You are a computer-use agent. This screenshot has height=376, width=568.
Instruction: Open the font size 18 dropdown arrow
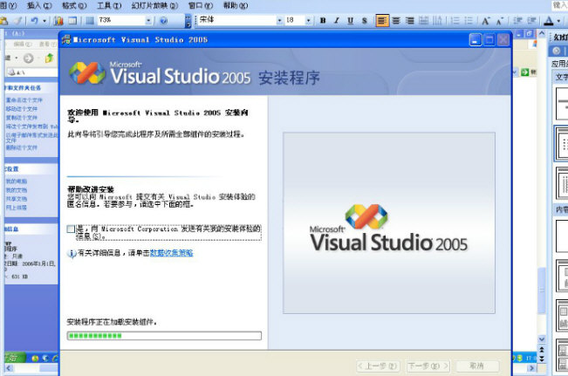(308, 21)
